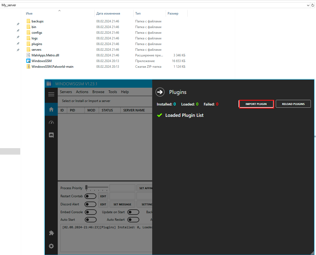This screenshot has width=316, height=255.
Task: Open the hamburger menu in WindowsGSM
Action: (x=51, y=94)
